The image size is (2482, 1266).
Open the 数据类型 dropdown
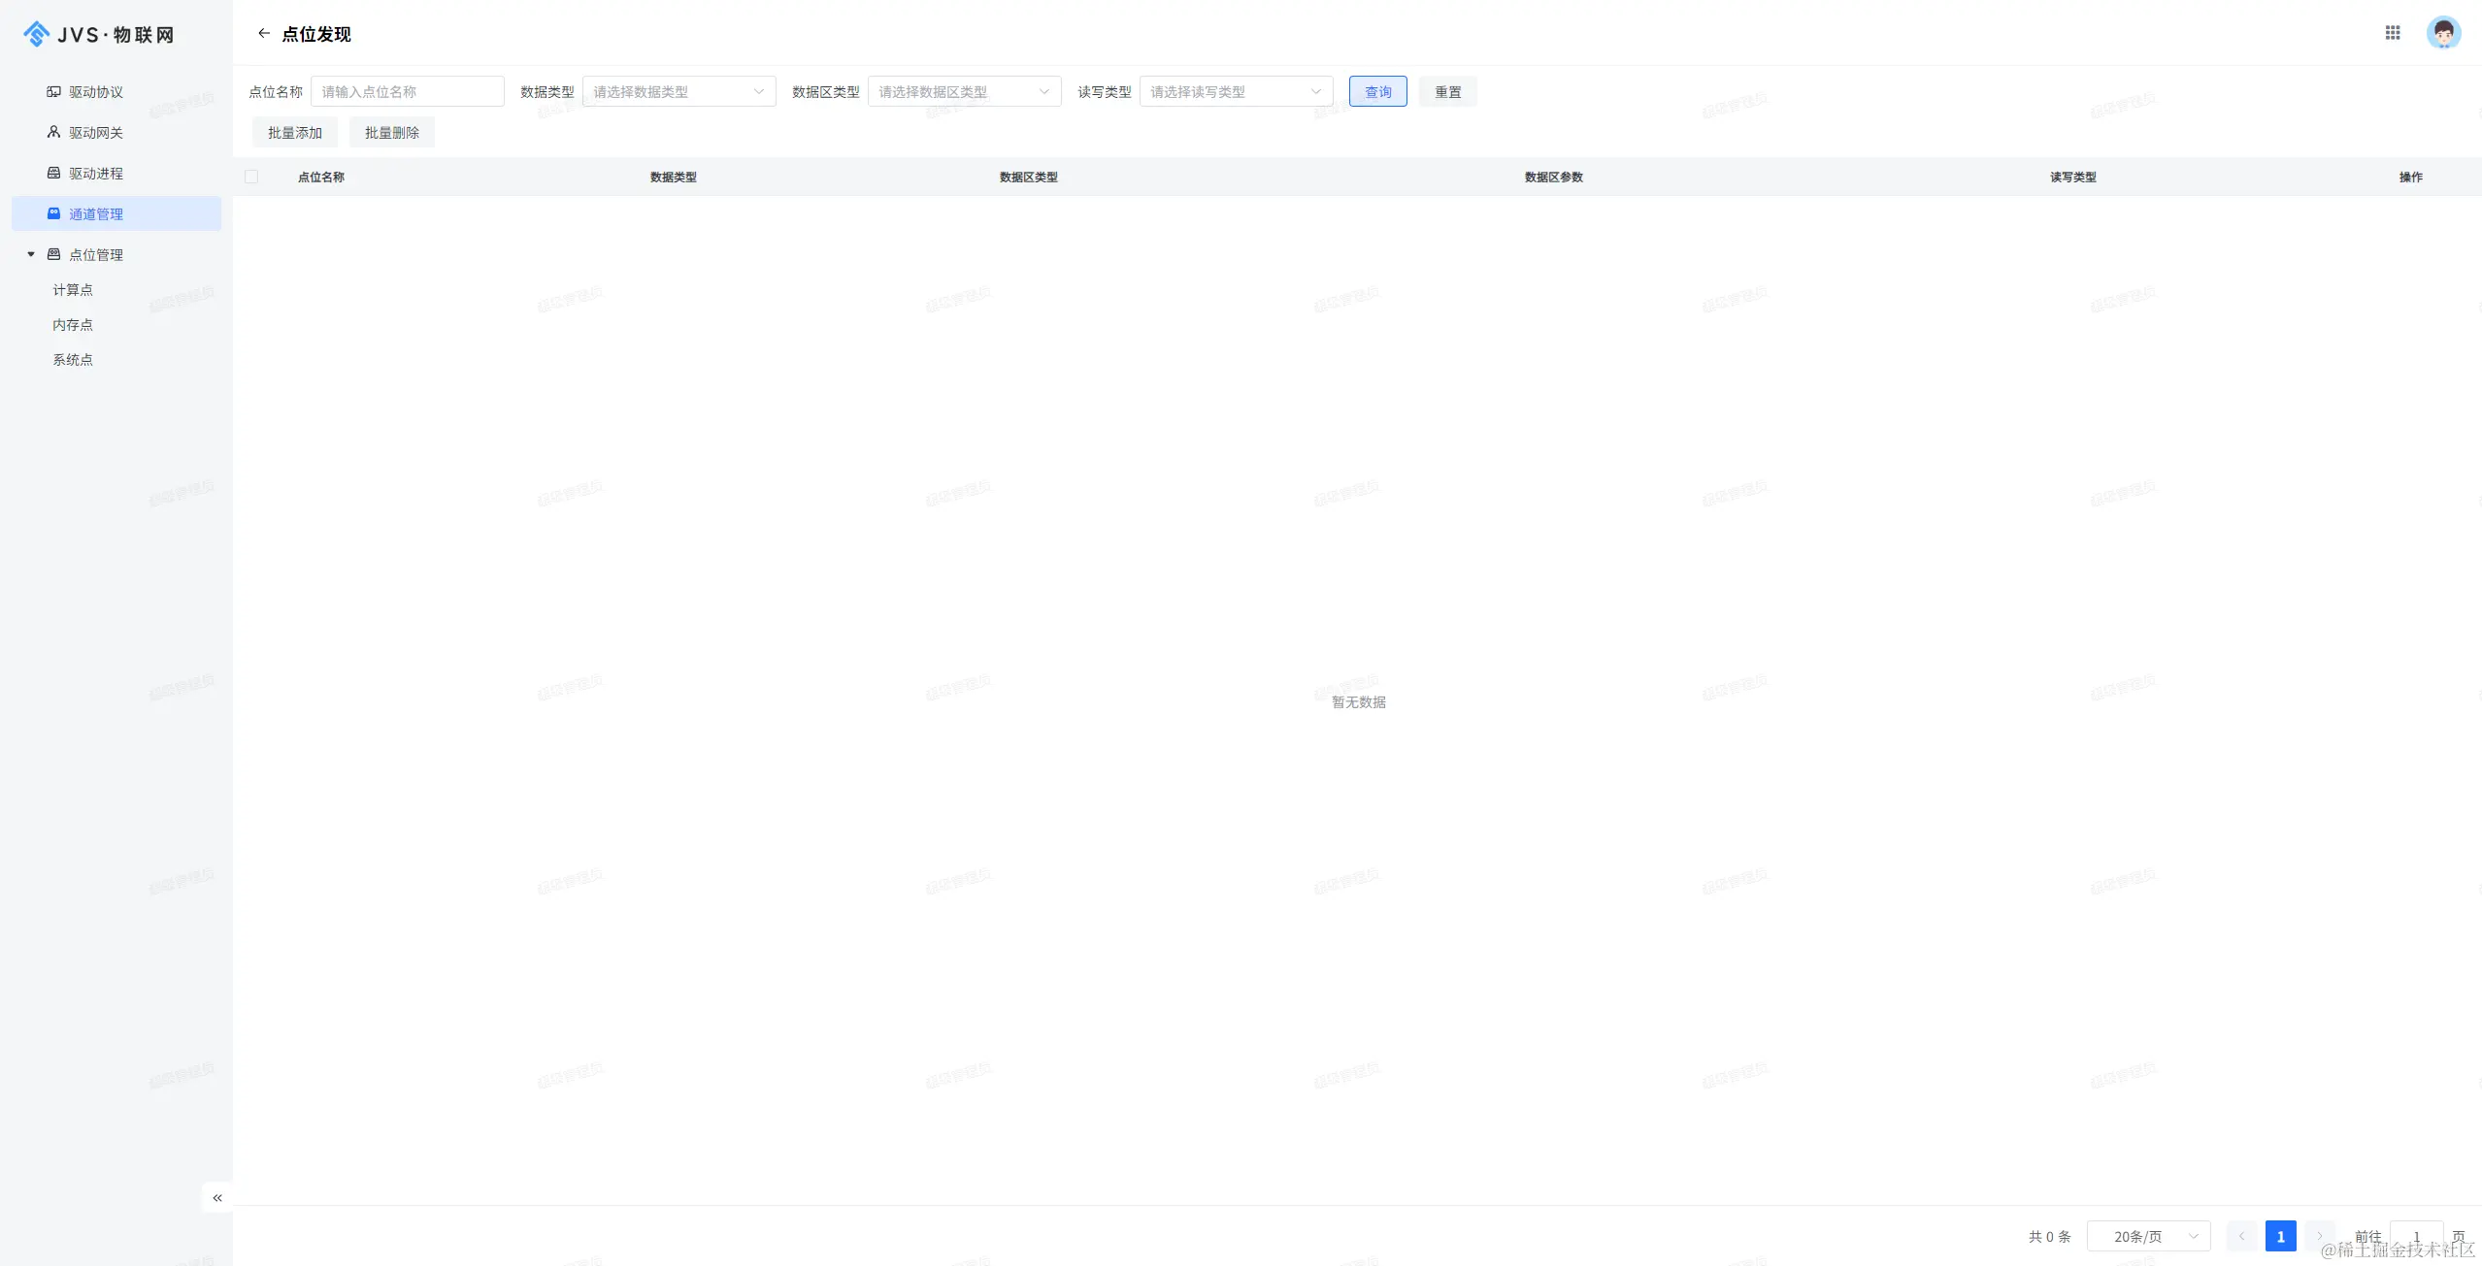click(x=678, y=92)
